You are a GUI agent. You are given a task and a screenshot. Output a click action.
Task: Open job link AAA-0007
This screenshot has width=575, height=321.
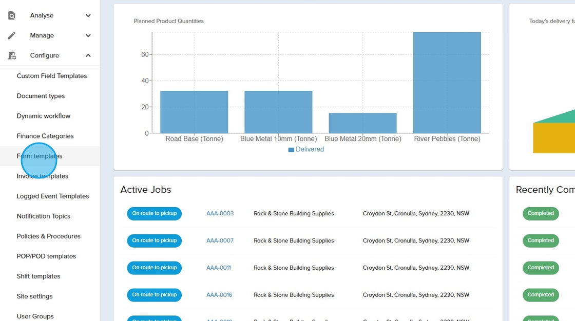click(x=220, y=240)
